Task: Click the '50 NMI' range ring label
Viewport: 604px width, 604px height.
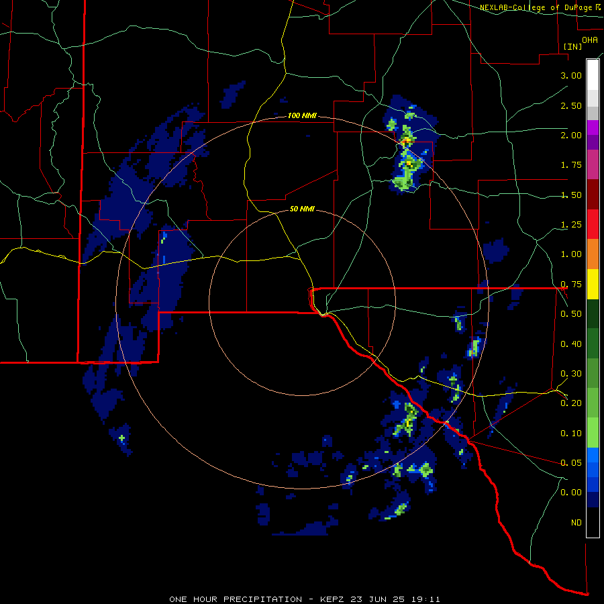Action: coord(302,209)
